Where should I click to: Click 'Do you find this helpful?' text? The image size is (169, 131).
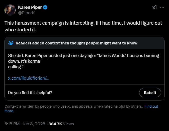coord(30,92)
